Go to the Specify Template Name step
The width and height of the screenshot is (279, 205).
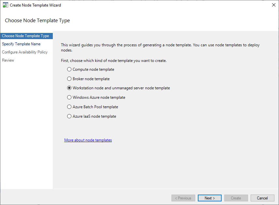click(x=21, y=44)
